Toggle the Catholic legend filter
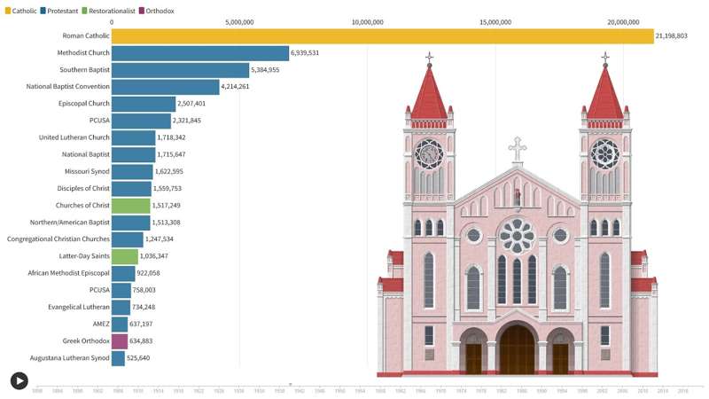 click(x=19, y=11)
